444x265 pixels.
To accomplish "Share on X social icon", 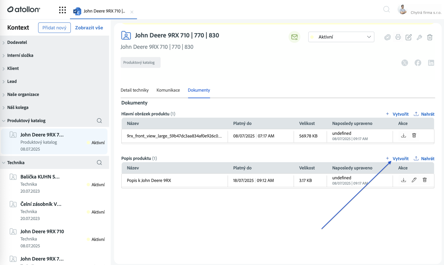I will click(x=405, y=63).
